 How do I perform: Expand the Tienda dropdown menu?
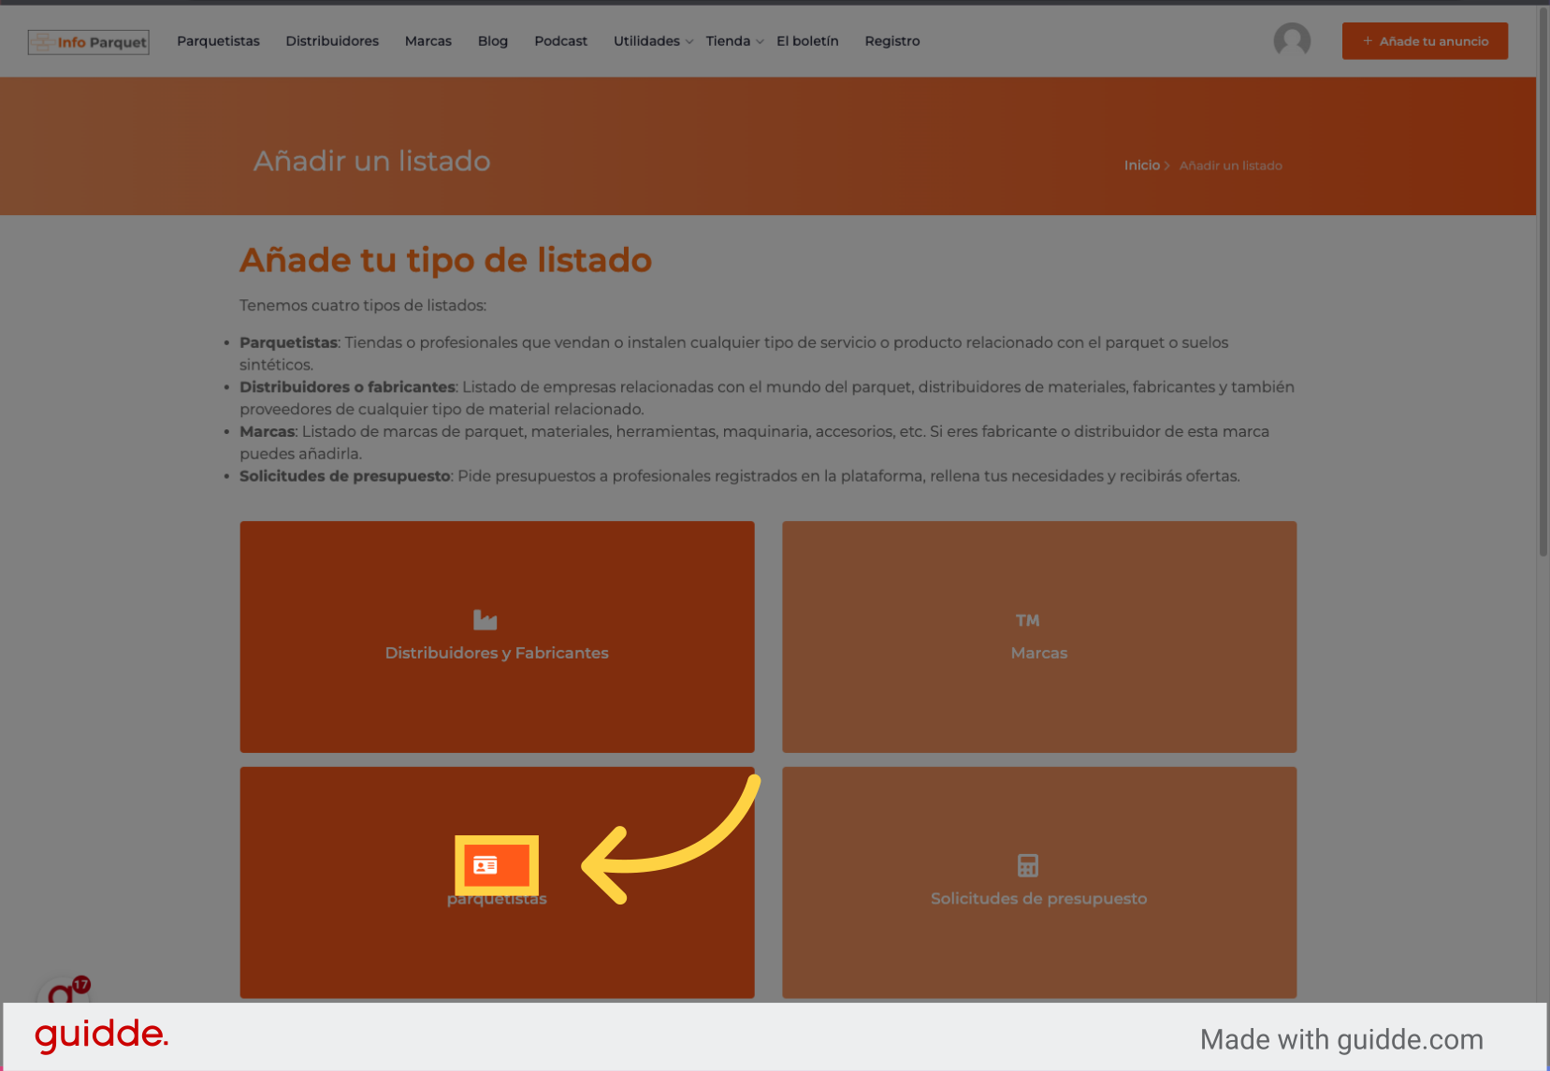pyautogui.click(x=734, y=41)
